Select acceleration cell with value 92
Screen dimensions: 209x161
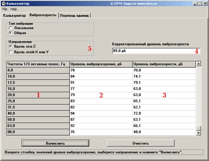(101, 126)
